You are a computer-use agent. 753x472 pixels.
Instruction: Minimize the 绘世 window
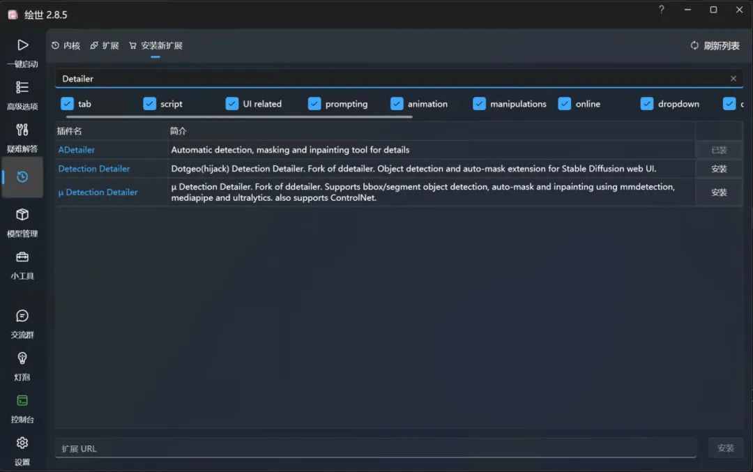tap(687, 10)
